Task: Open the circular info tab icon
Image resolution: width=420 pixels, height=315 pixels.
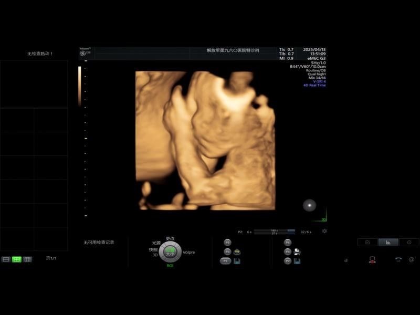Action: [409, 243]
